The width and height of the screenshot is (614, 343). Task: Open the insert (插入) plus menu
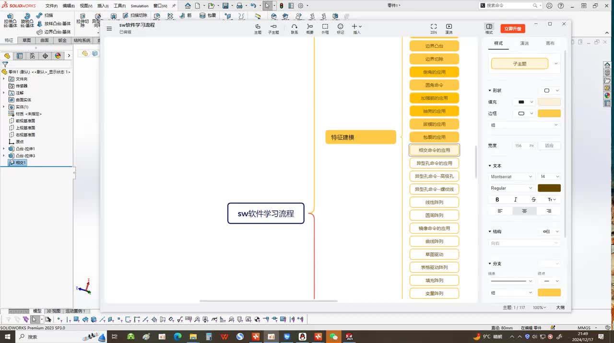(x=356, y=29)
